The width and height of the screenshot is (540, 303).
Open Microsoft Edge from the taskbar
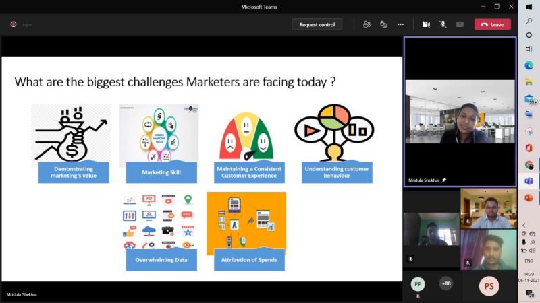pyautogui.click(x=529, y=65)
